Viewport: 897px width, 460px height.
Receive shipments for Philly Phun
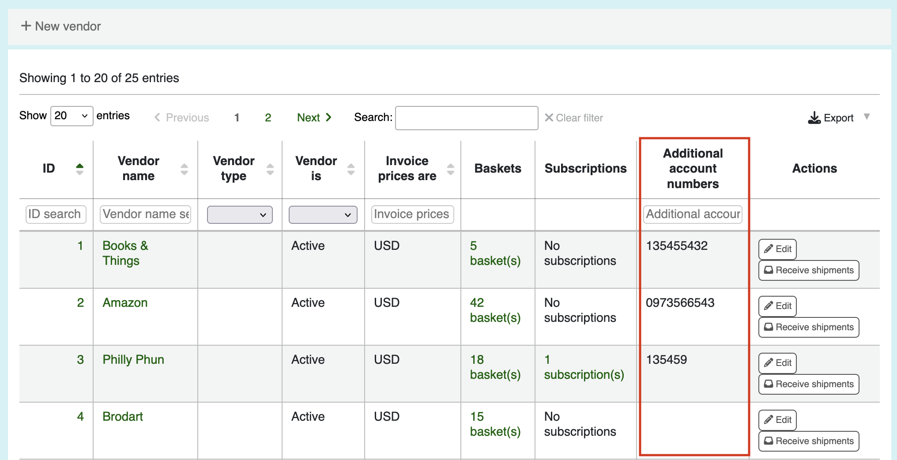pyautogui.click(x=809, y=384)
